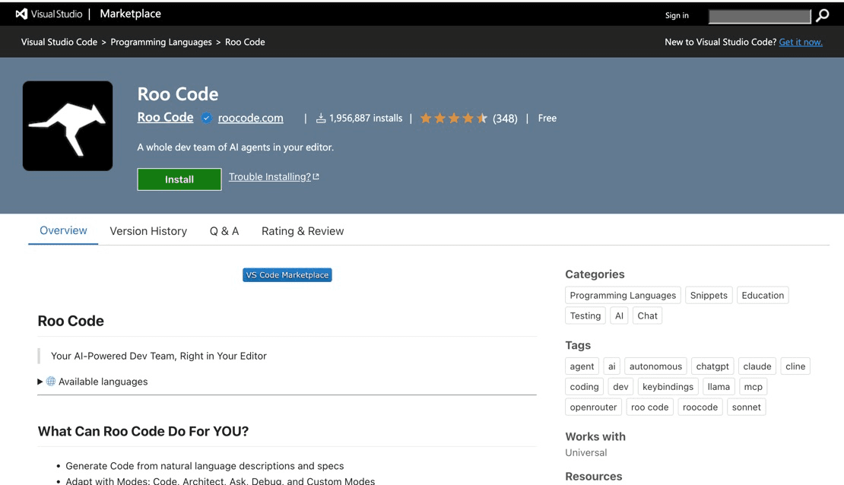Click the star rating icons
The height and width of the screenshot is (485, 844).
coord(454,118)
